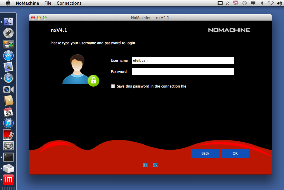Open the Contacts address book icon
This screenshot has width=284, height=190.
[x=8, y=101]
